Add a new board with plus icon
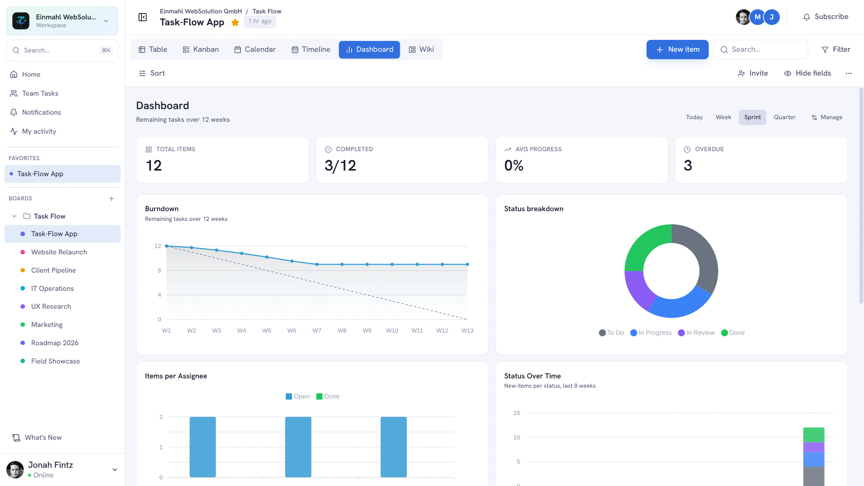The image size is (864, 486). tap(111, 198)
